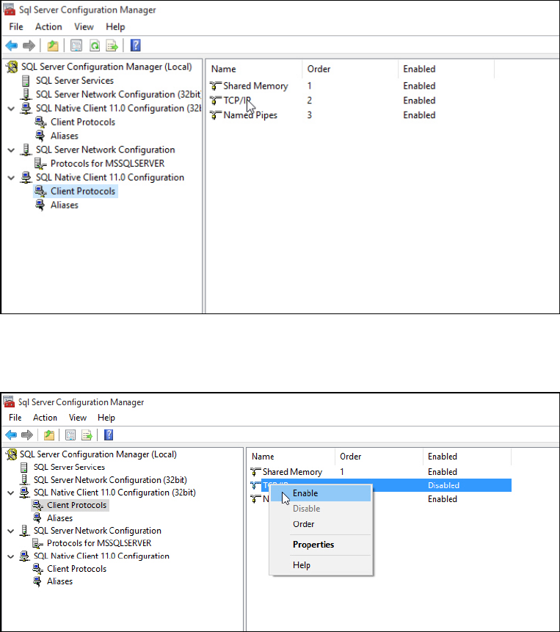The image size is (560, 632).
Task: Open File menu in top window
Action: pos(16,27)
